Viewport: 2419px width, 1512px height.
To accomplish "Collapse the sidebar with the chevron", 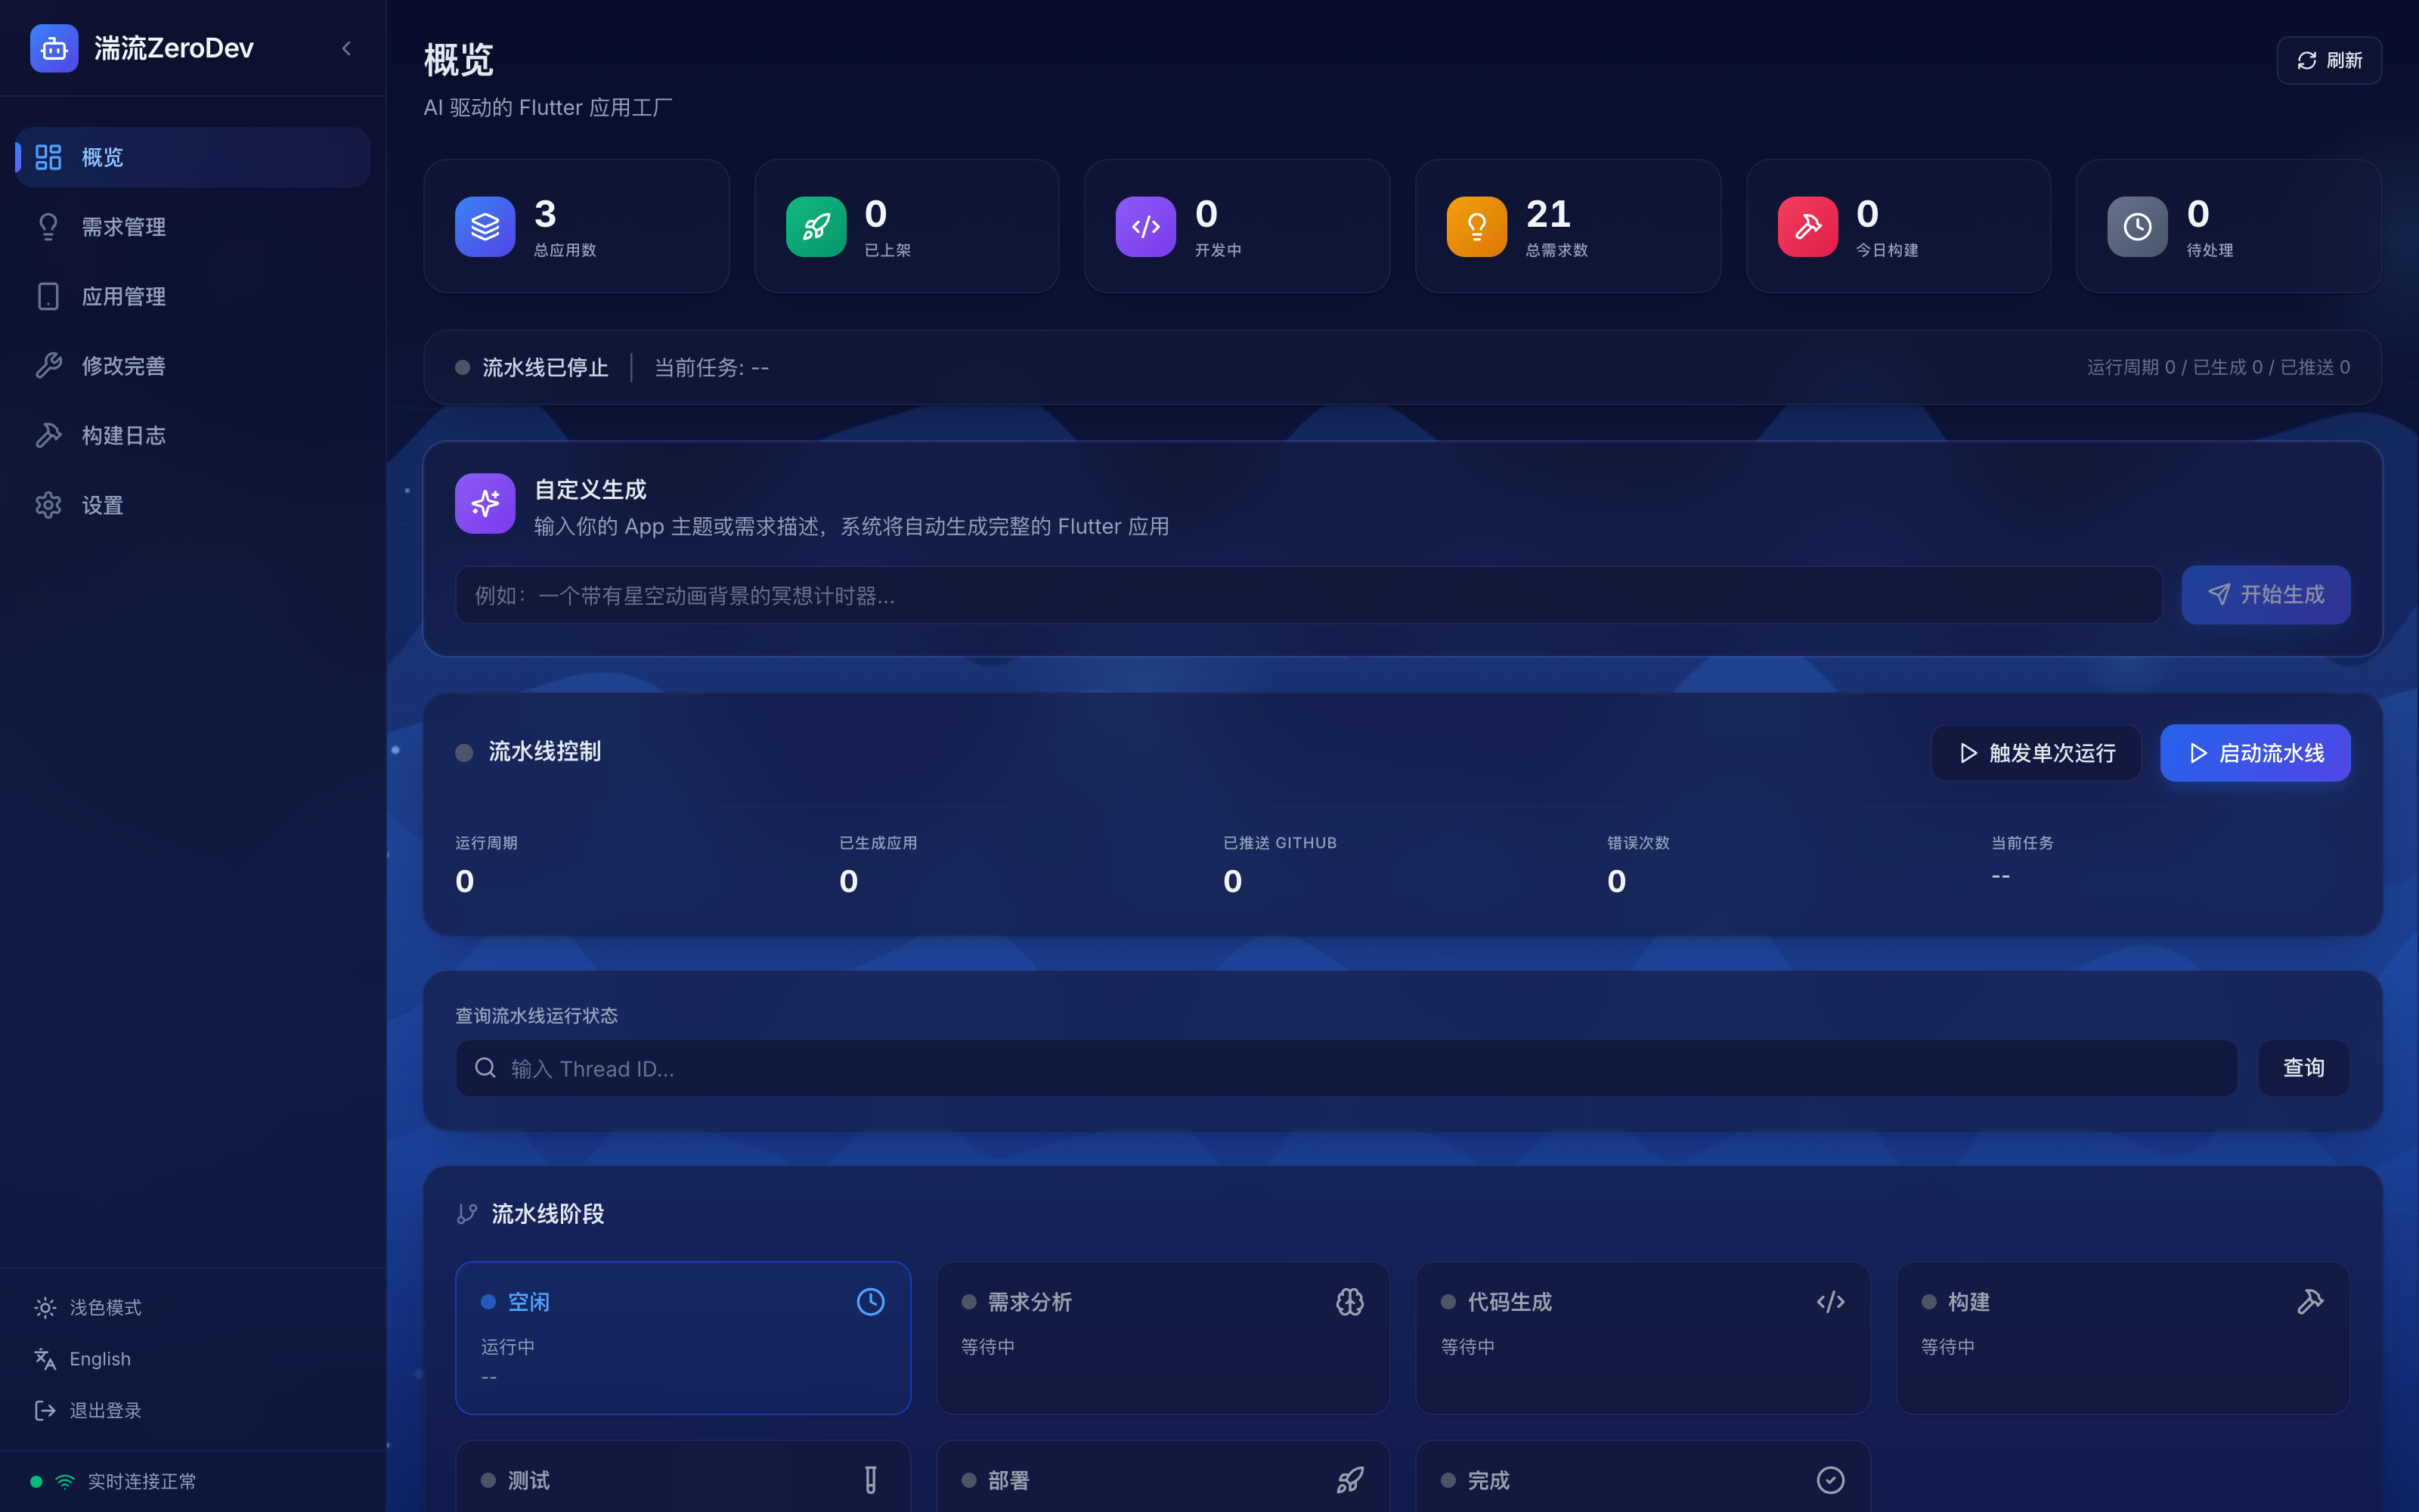I will pyautogui.click(x=347, y=48).
